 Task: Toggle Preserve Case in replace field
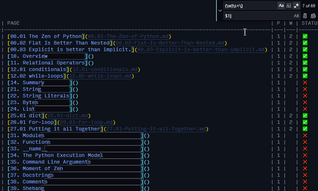tap(296, 16)
